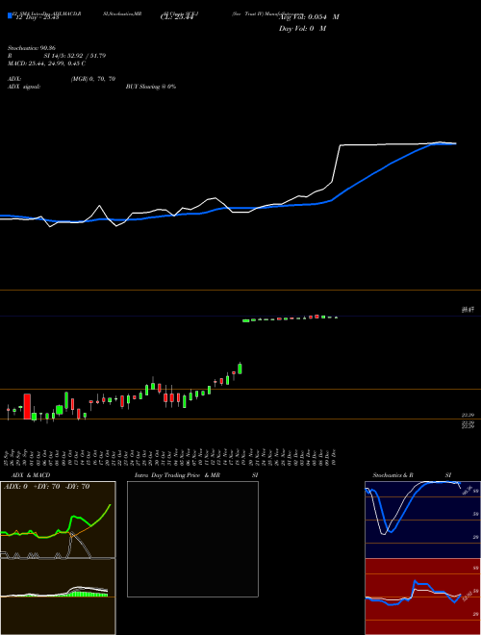
Task: Click the 'BUY Slowing @ 0%' signal text
Action: point(151,87)
